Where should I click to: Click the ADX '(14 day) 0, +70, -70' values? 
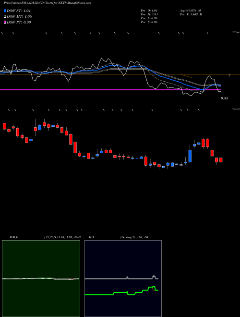pos(134,237)
